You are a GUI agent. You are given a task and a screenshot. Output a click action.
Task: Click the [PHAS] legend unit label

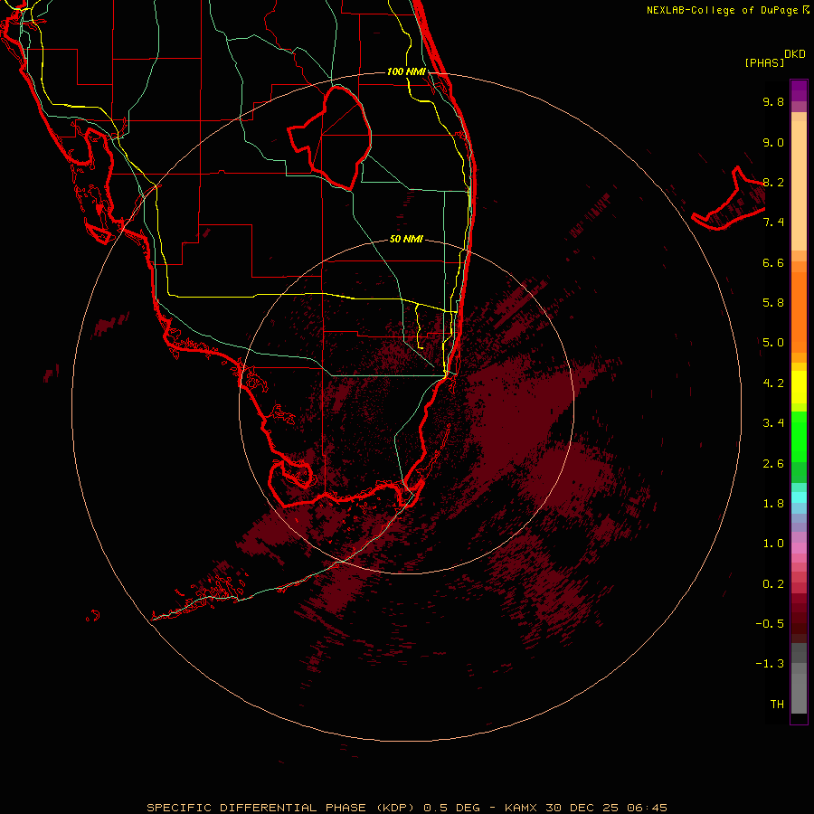coord(764,63)
